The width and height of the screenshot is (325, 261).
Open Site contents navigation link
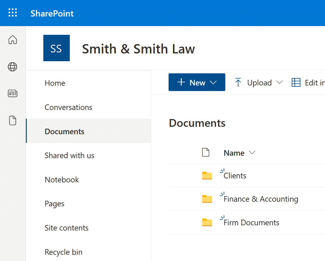(88, 228)
